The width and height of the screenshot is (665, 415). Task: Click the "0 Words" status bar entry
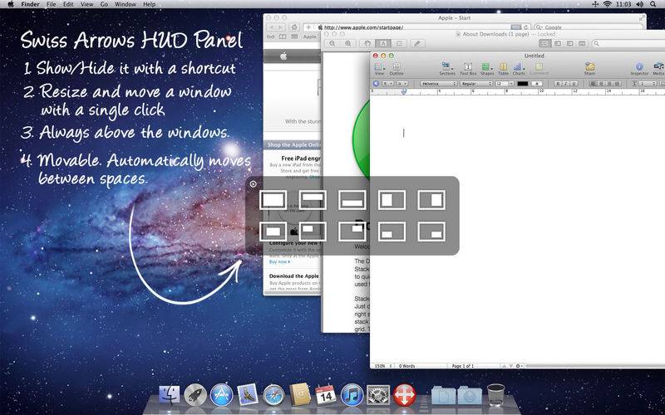(x=407, y=366)
